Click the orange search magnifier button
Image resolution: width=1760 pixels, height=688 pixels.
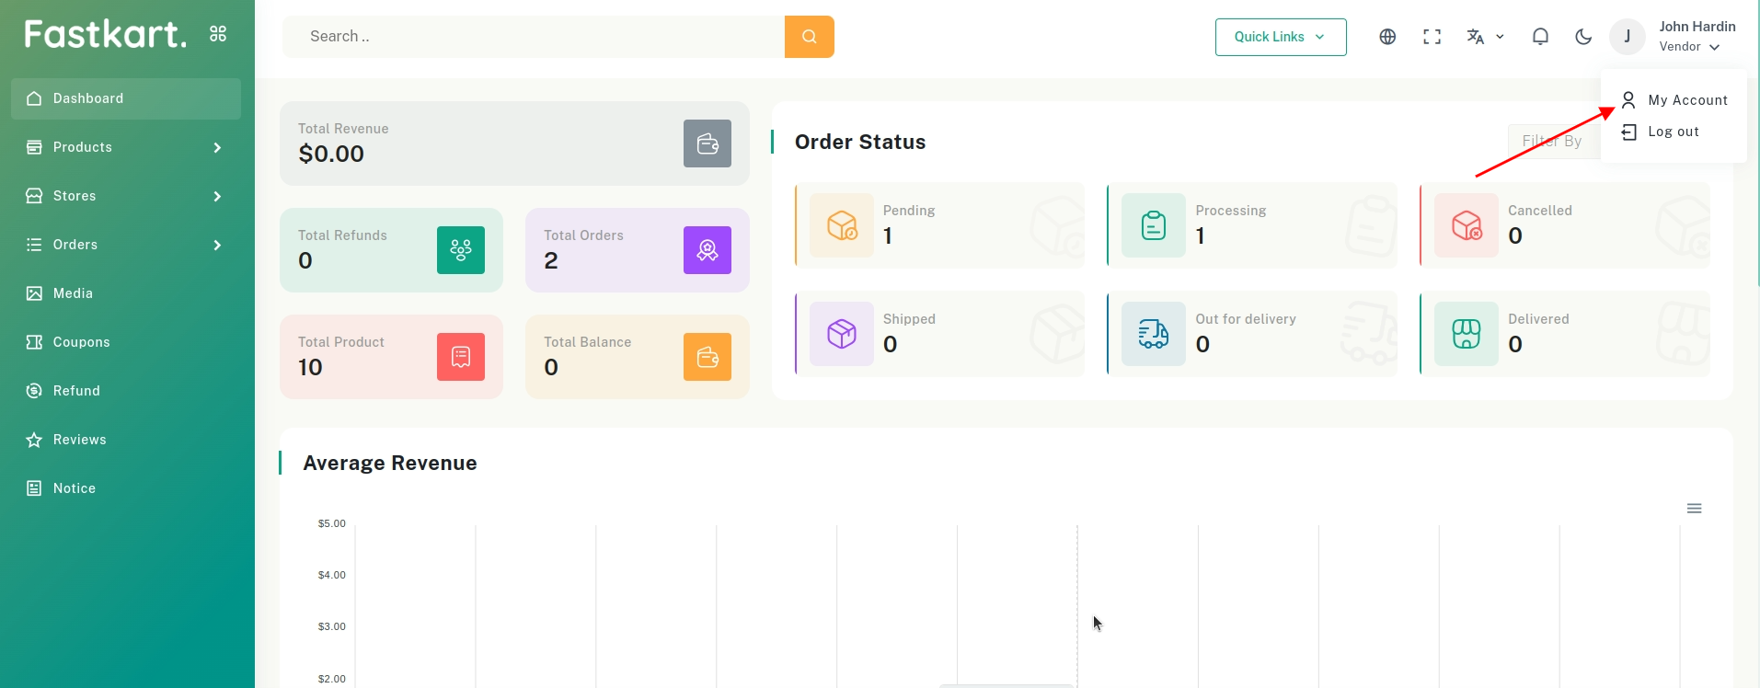tap(809, 37)
